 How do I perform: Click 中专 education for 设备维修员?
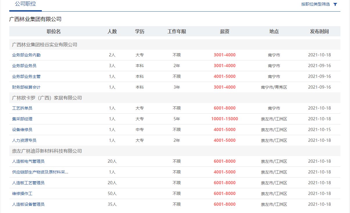(140, 130)
